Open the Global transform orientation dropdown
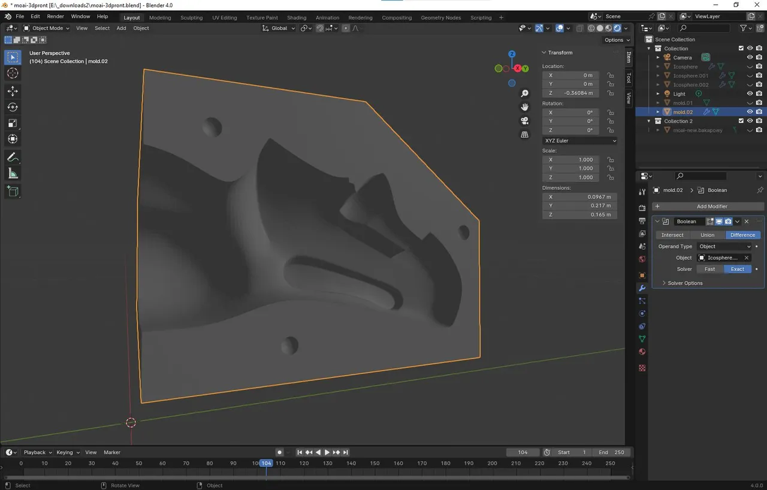Image resolution: width=767 pixels, height=490 pixels. (x=279, y=28)
